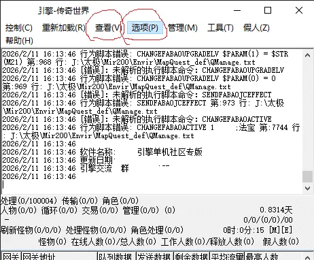Close the engine window
The width and height of the screenshot is (314, 260).
(299, 10)
